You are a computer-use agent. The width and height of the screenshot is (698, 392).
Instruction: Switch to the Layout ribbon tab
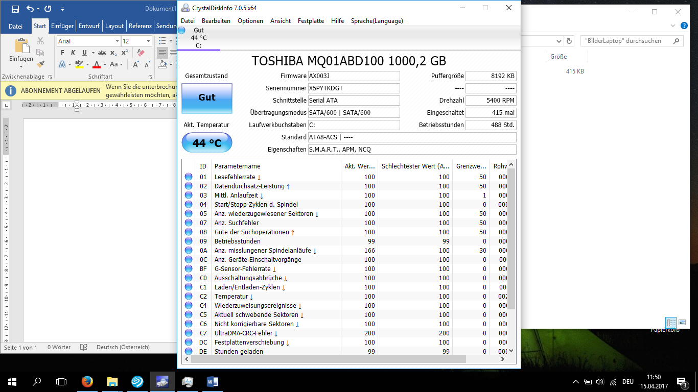[114, 26]
